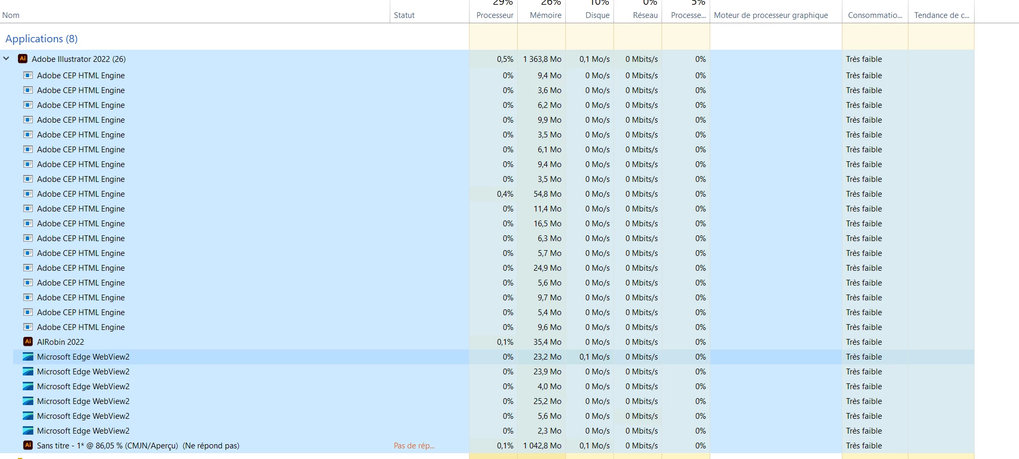Click the icon of the CEP HTML Engine using 9,6 Mo

28,327
